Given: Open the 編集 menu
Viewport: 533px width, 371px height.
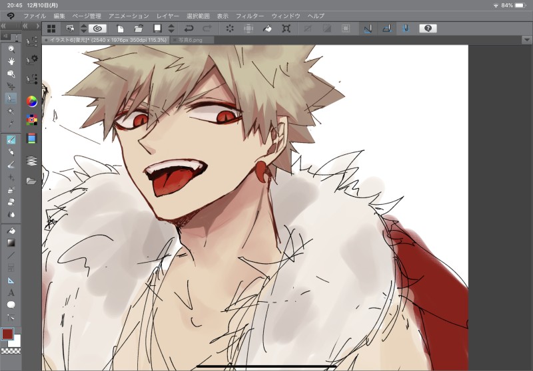Looking at the screenshot, I should (x=59, y=16).
